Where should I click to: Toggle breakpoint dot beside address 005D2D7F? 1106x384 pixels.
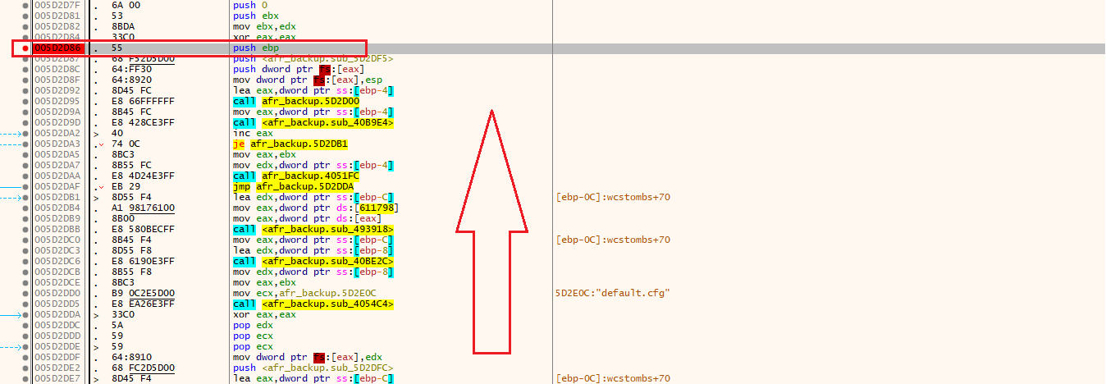25,6
